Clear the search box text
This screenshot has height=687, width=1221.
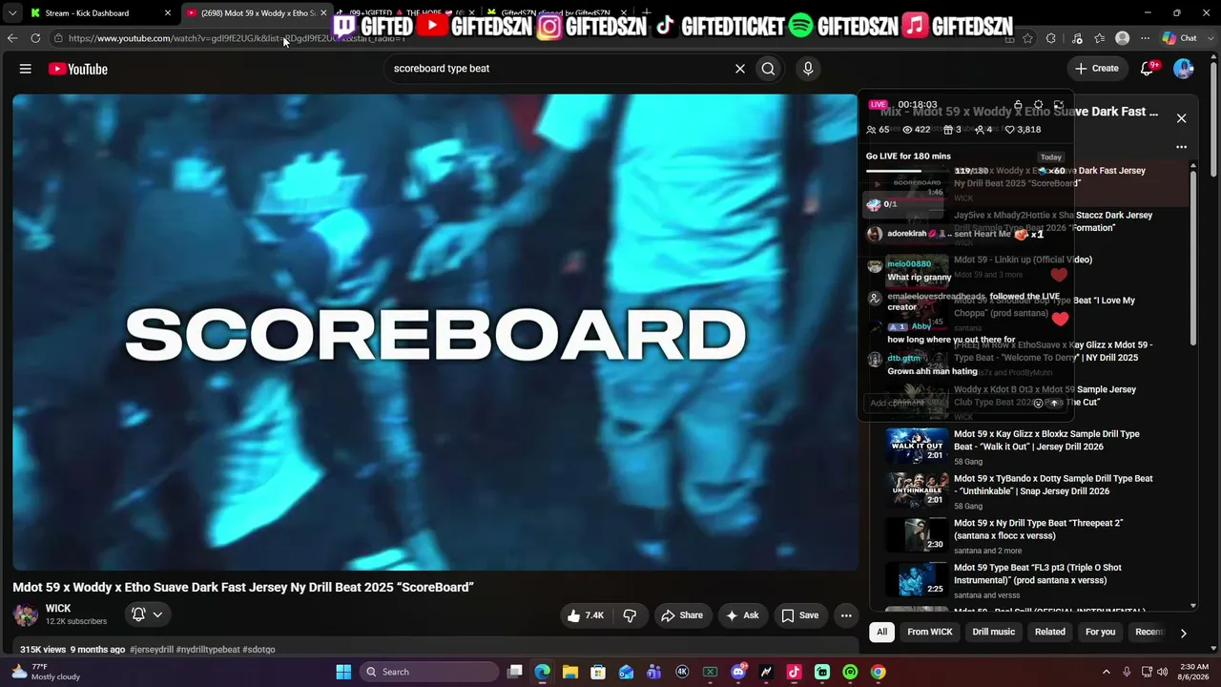[x=739, y=69]
